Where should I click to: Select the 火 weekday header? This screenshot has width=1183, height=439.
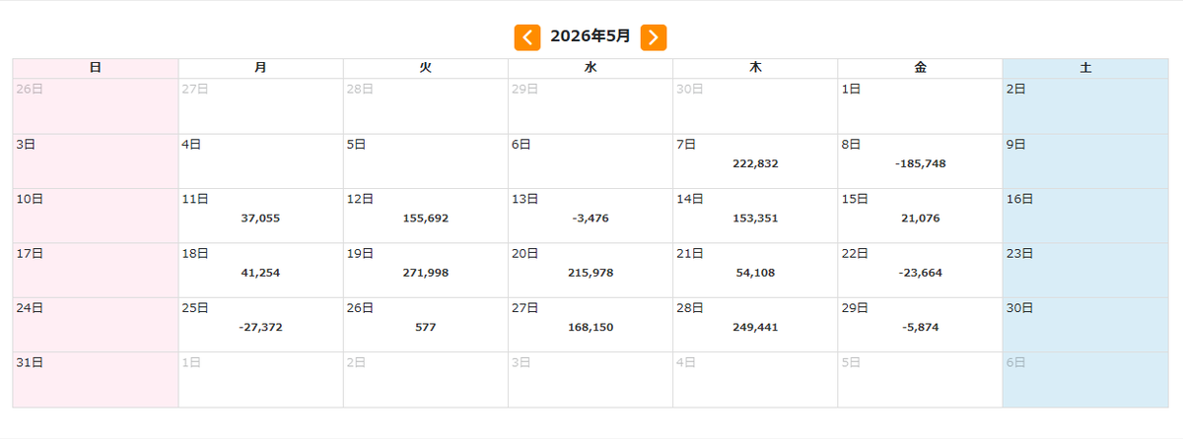[426, 68]
